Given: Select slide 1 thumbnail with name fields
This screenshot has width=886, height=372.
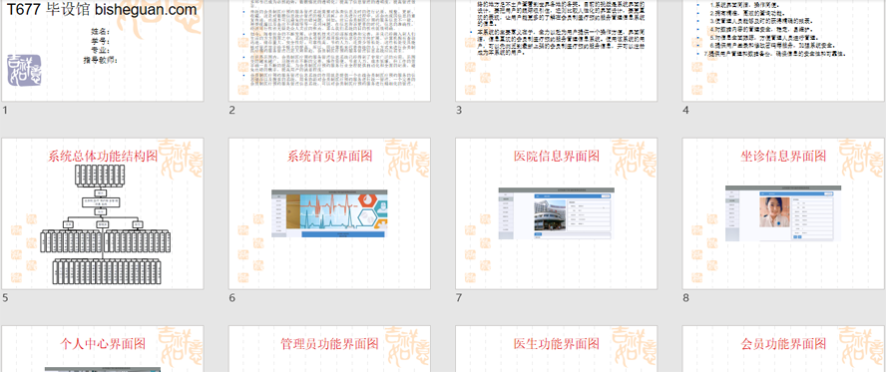Looking at the screenshot, I should (103, 51).
